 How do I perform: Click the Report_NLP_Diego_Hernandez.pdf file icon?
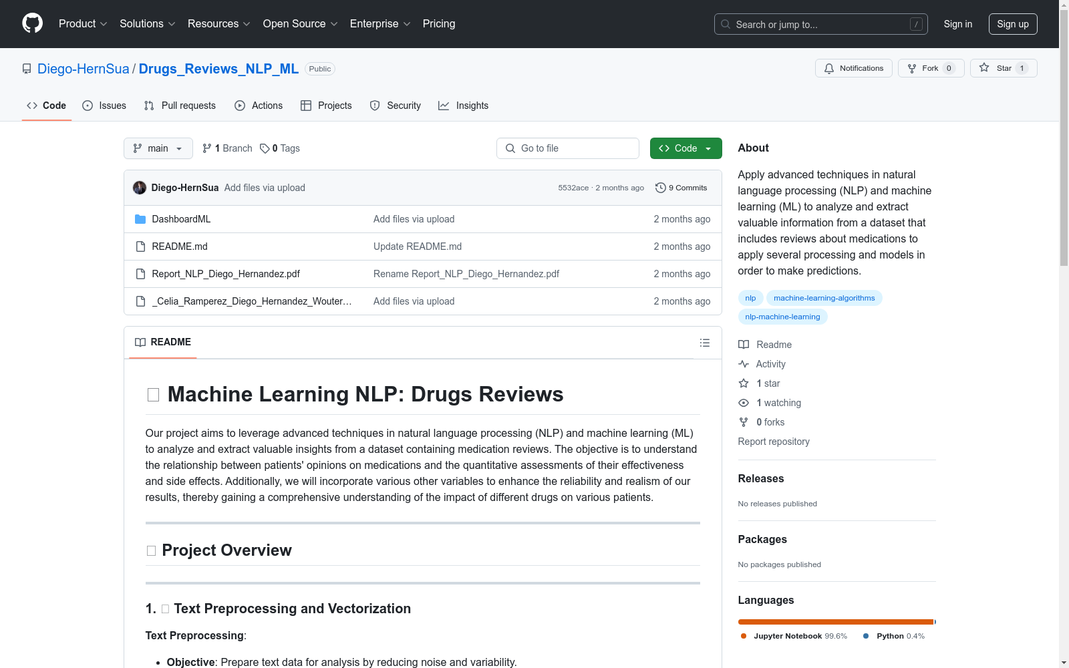point(140,274)
